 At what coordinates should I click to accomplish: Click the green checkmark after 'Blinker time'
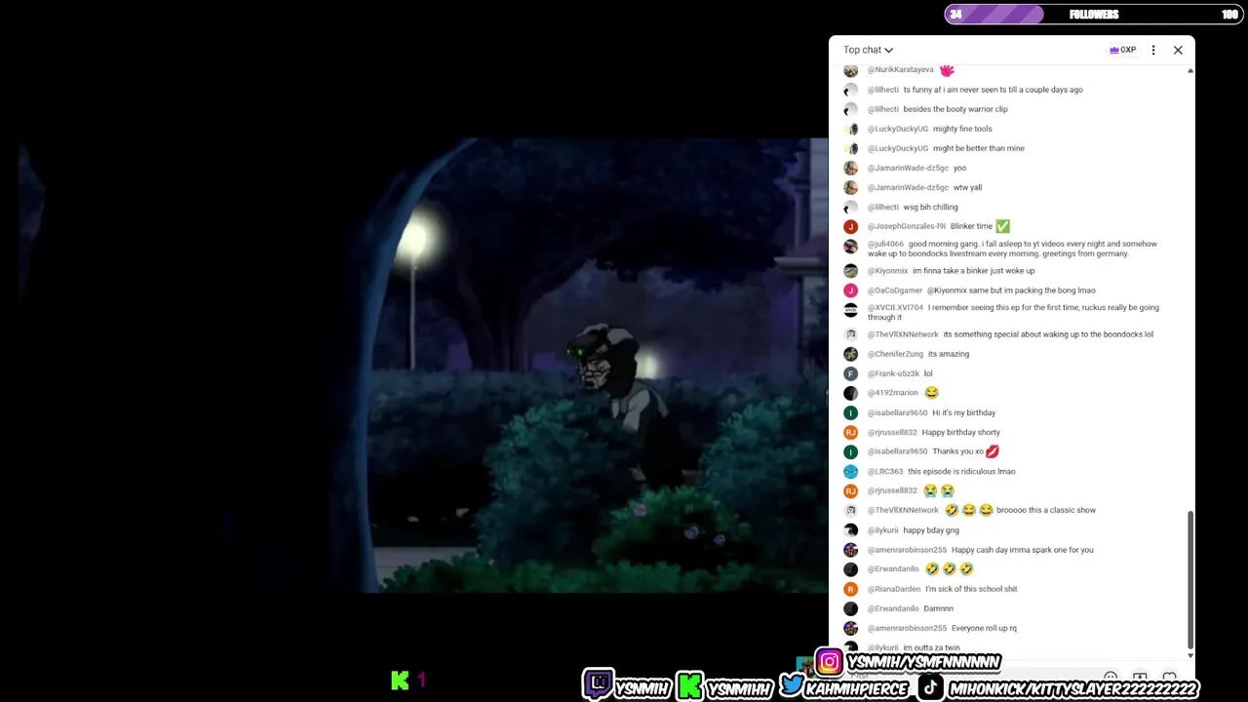point(1002,226)
